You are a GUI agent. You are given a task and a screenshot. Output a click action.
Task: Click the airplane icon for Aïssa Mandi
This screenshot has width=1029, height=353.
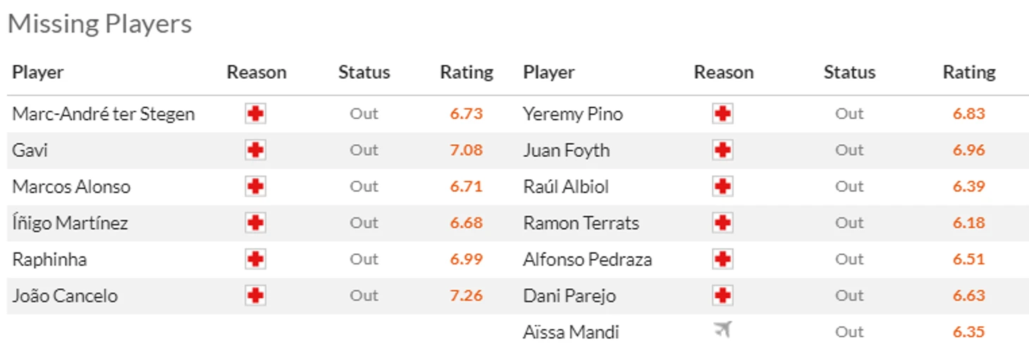(722, 330)
